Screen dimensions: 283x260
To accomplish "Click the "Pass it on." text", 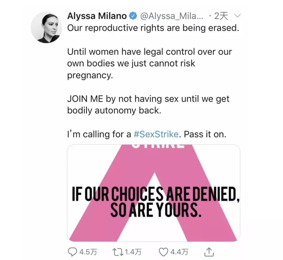I will click(205, 134).
